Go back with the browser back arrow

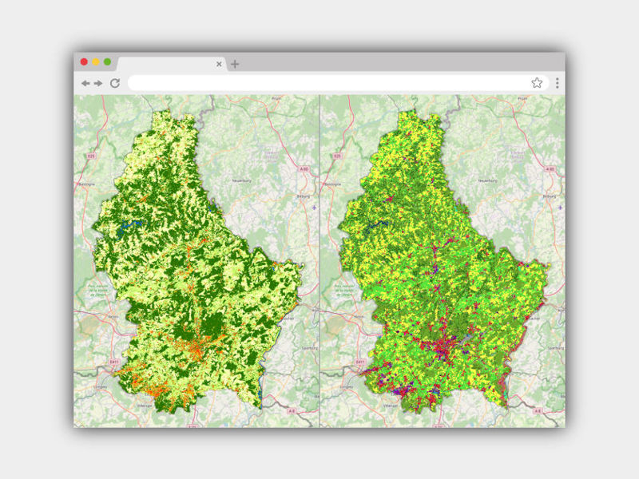point(85,84)
